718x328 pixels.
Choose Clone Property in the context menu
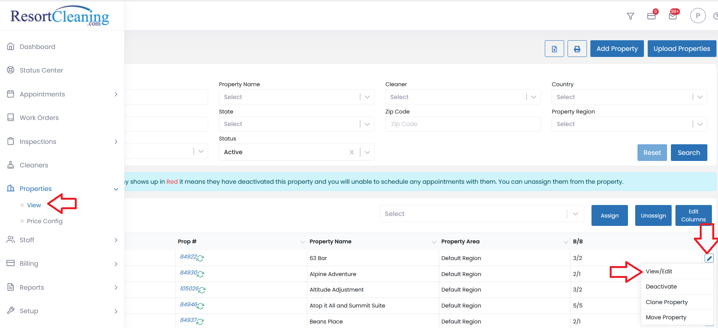pyautogui.click(x=666, y=302)
